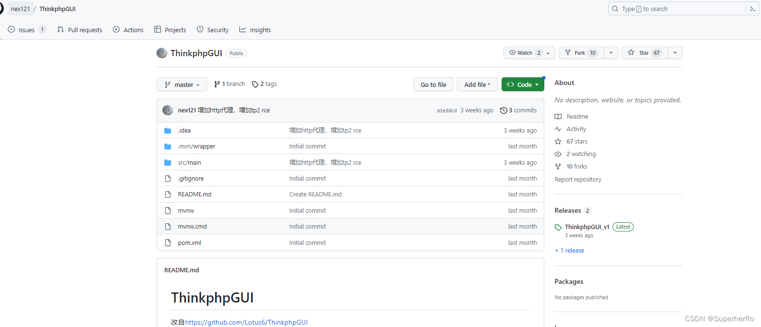761x327 pixels.
Task: Click the Watch button
Action: tap(529, 53)
